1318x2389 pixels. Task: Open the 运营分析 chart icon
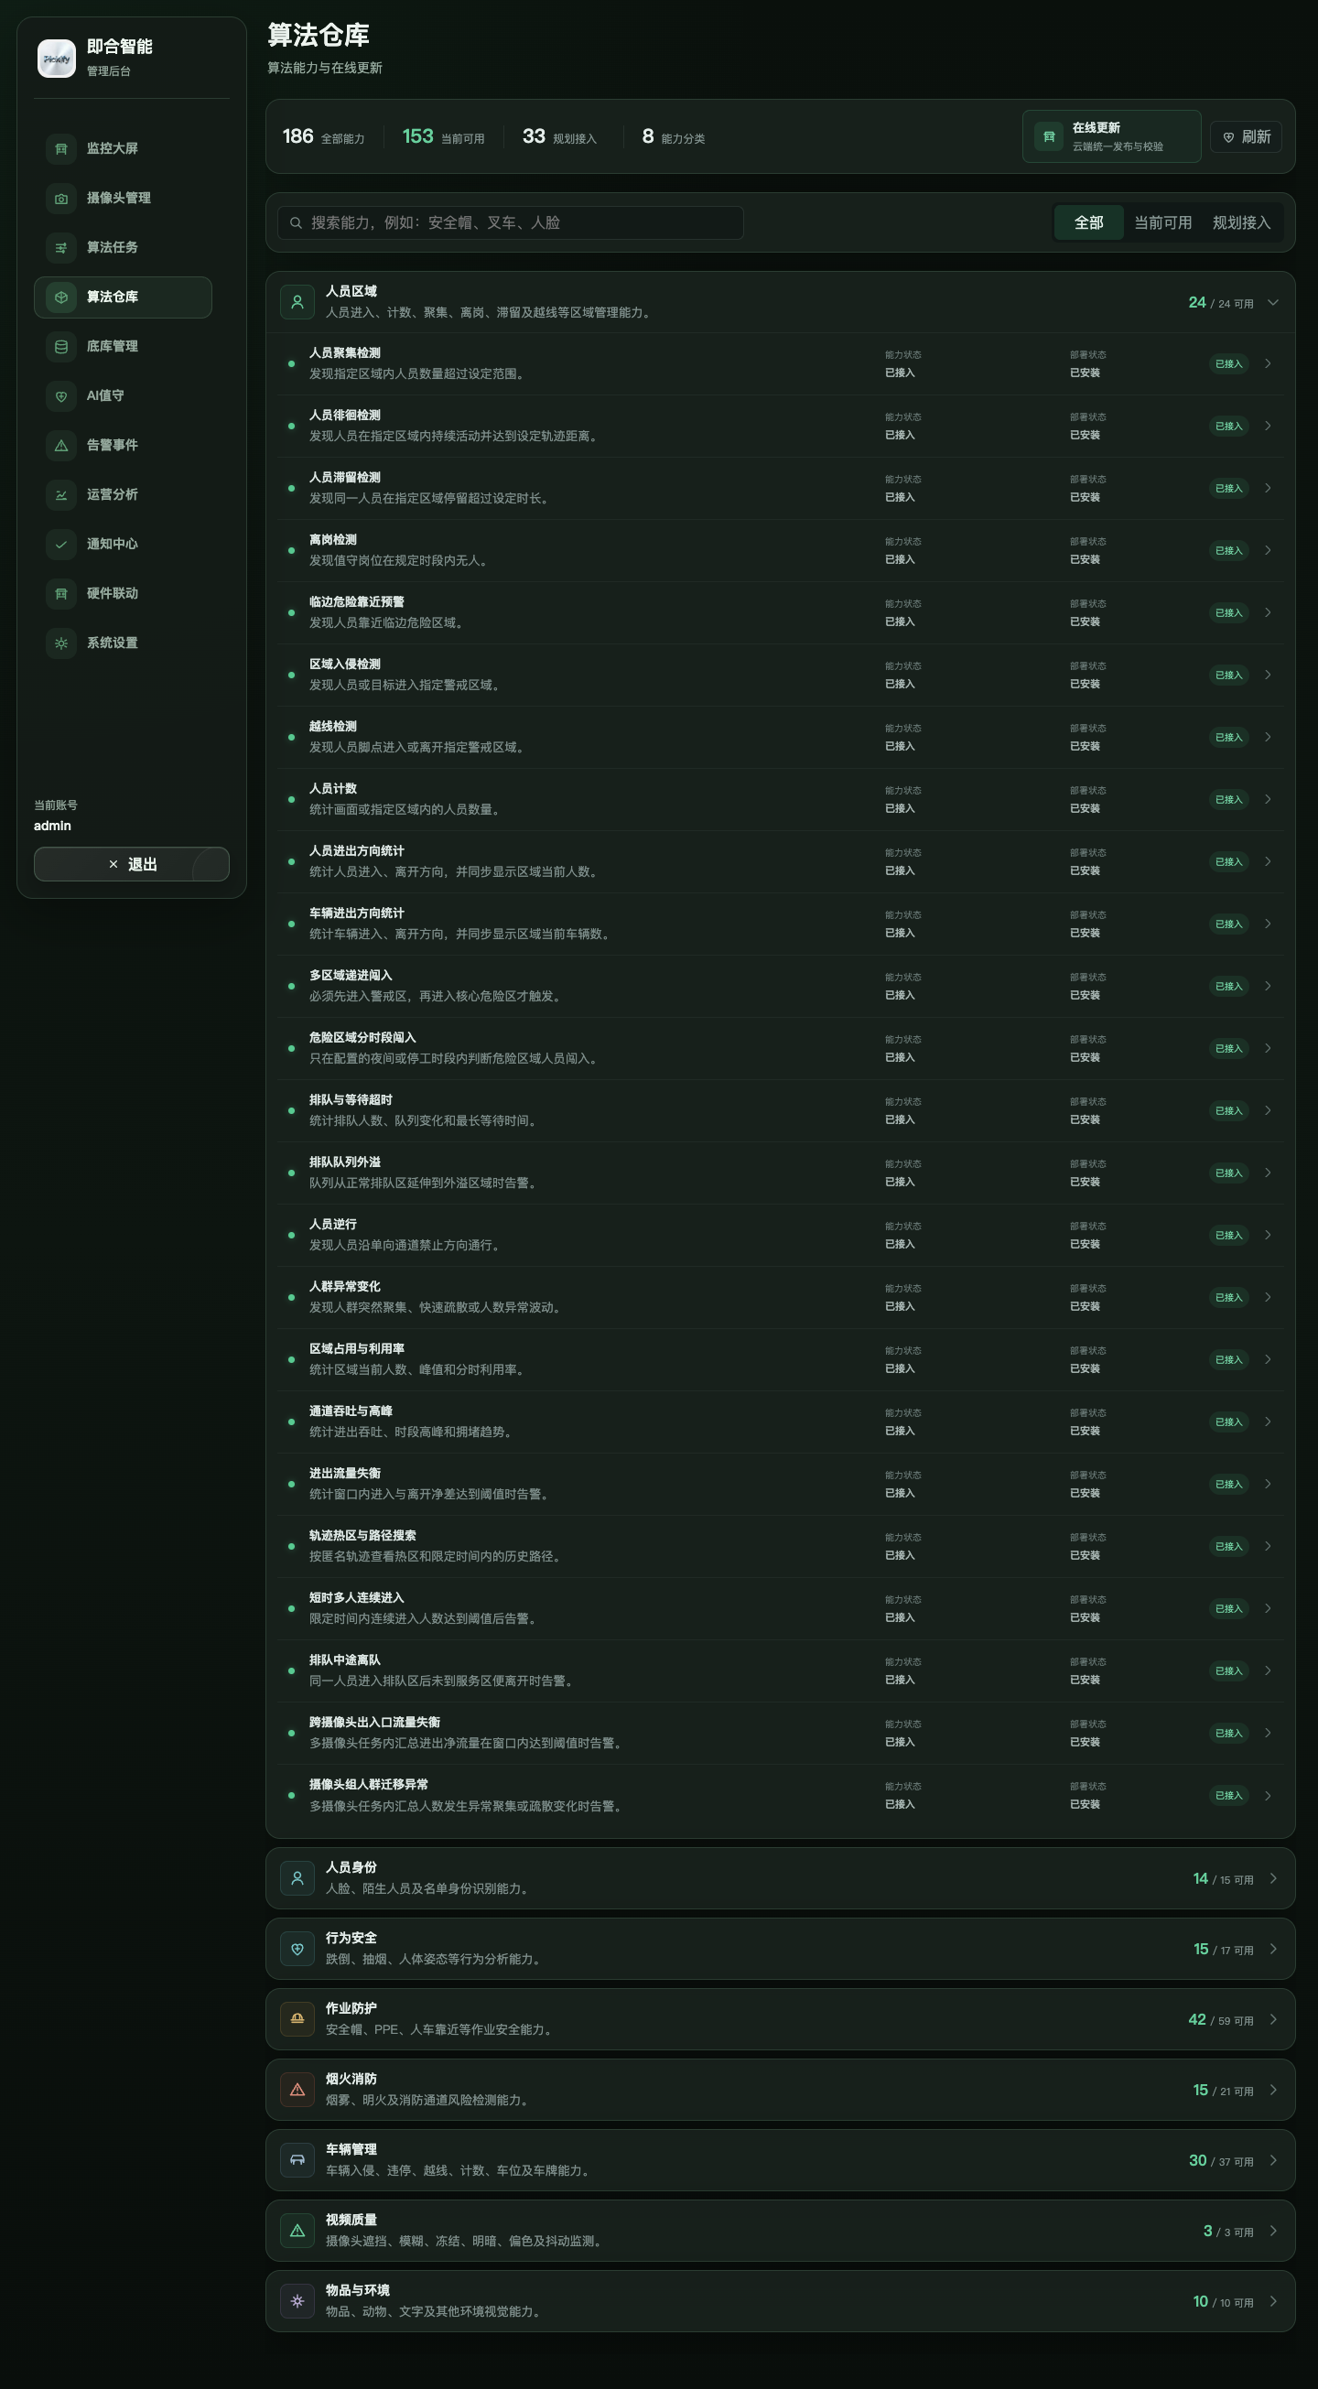tap(61, 494)
